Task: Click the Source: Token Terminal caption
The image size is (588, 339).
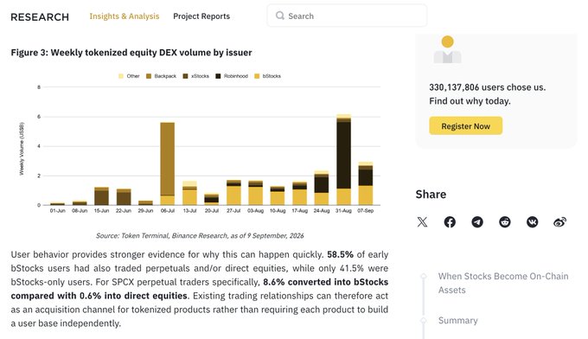Action: [x=200, y=236]
